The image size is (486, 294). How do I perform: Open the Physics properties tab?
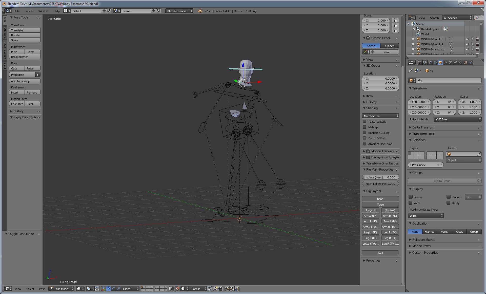pos(471,62)
